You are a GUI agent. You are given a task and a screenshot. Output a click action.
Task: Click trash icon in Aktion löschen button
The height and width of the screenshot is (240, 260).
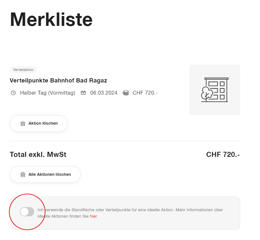23,124
